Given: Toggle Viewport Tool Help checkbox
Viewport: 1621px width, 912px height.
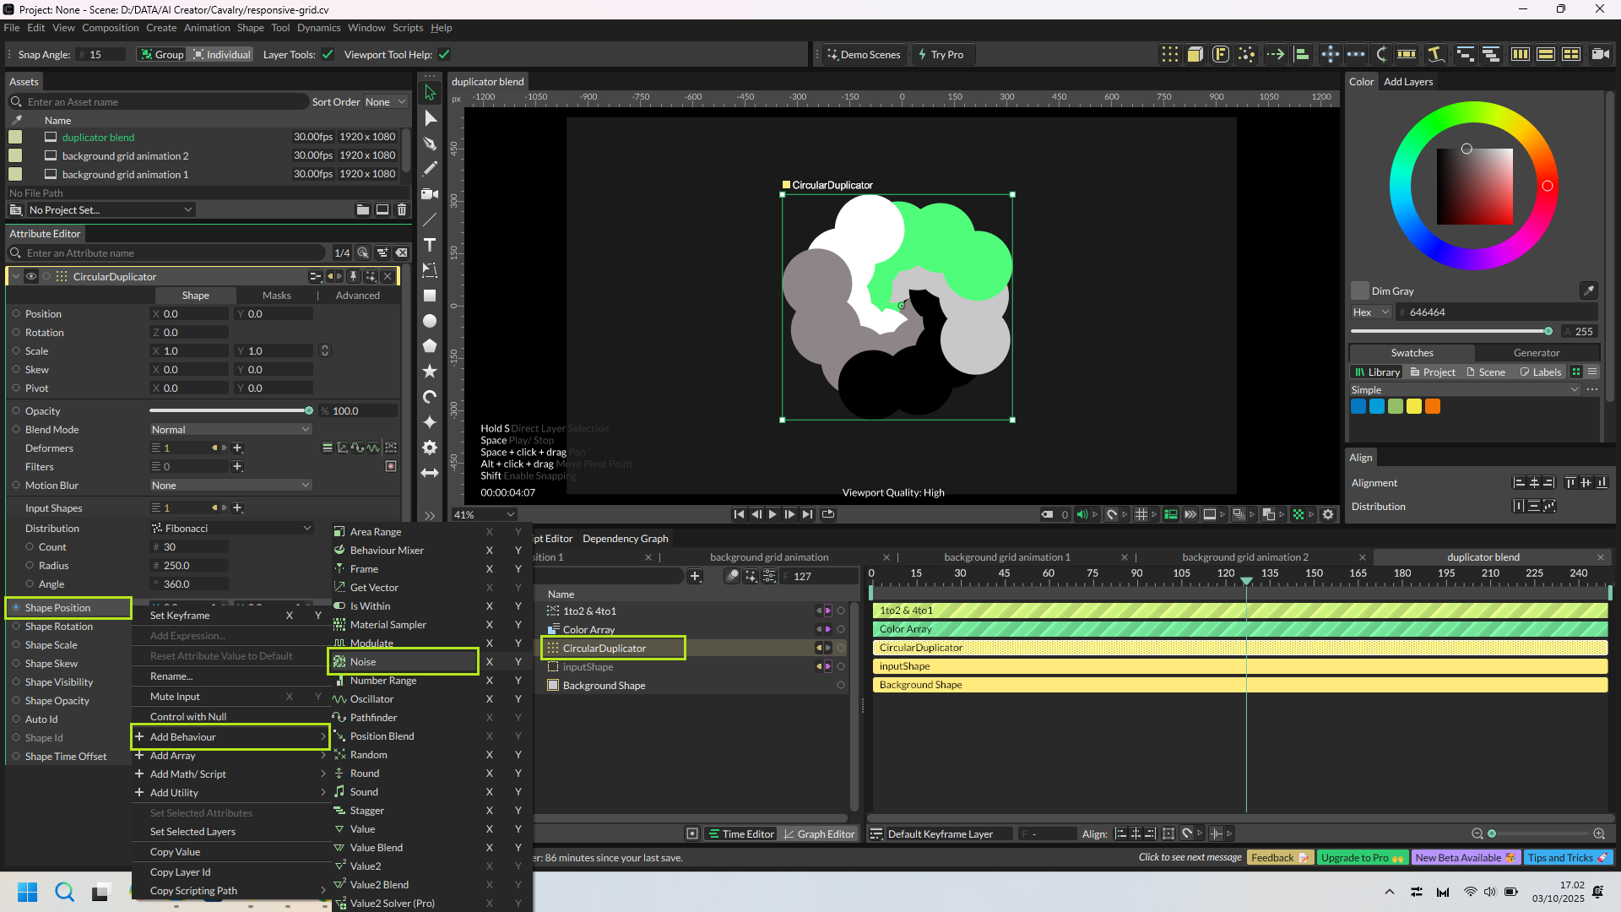Looking at the screenshot, I should click(x=444, y=55).
